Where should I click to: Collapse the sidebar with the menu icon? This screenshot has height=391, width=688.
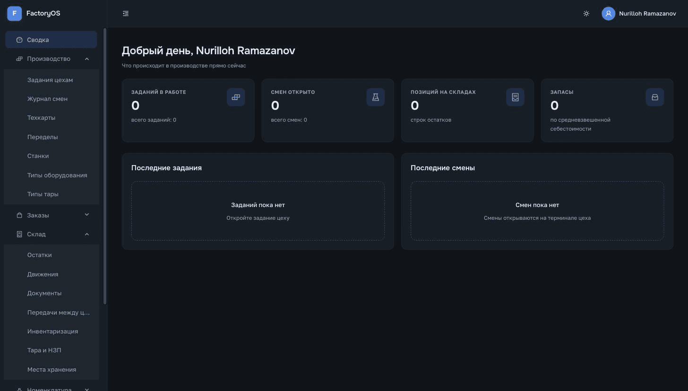126,14
